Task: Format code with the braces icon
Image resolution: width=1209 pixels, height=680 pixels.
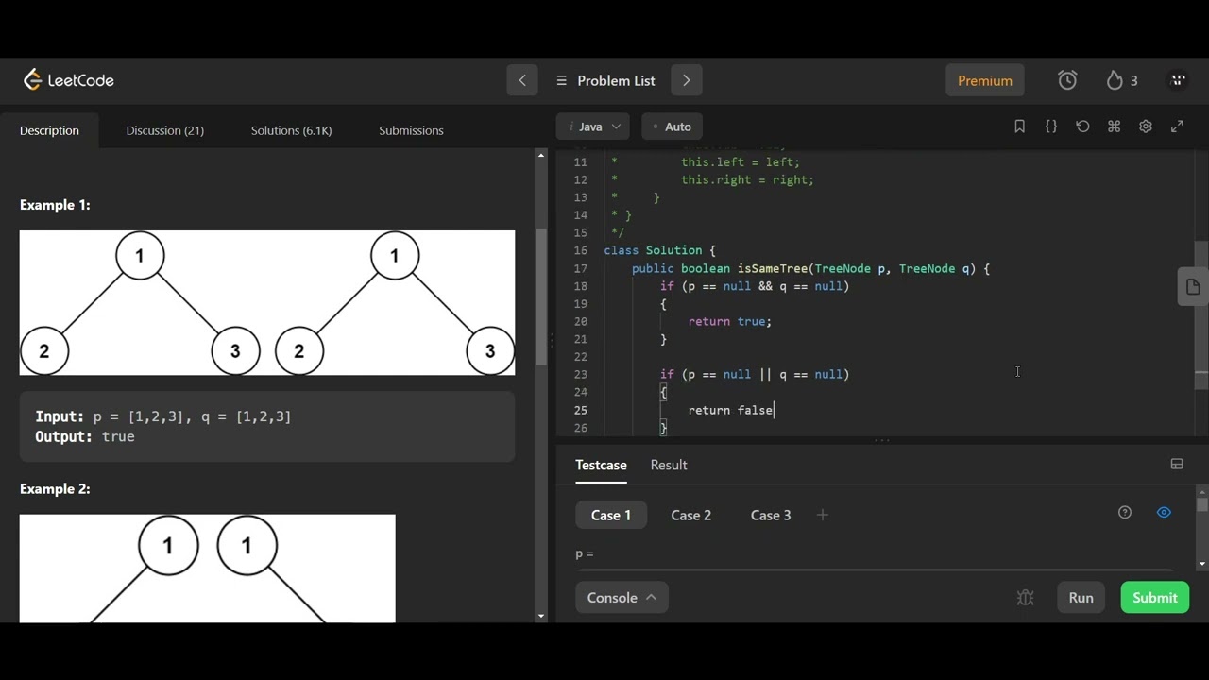Action: pos(1051,127)
